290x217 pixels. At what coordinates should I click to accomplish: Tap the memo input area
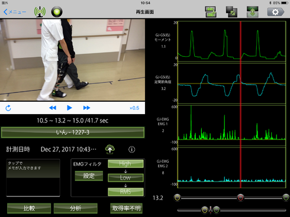(x=33, y=178)
